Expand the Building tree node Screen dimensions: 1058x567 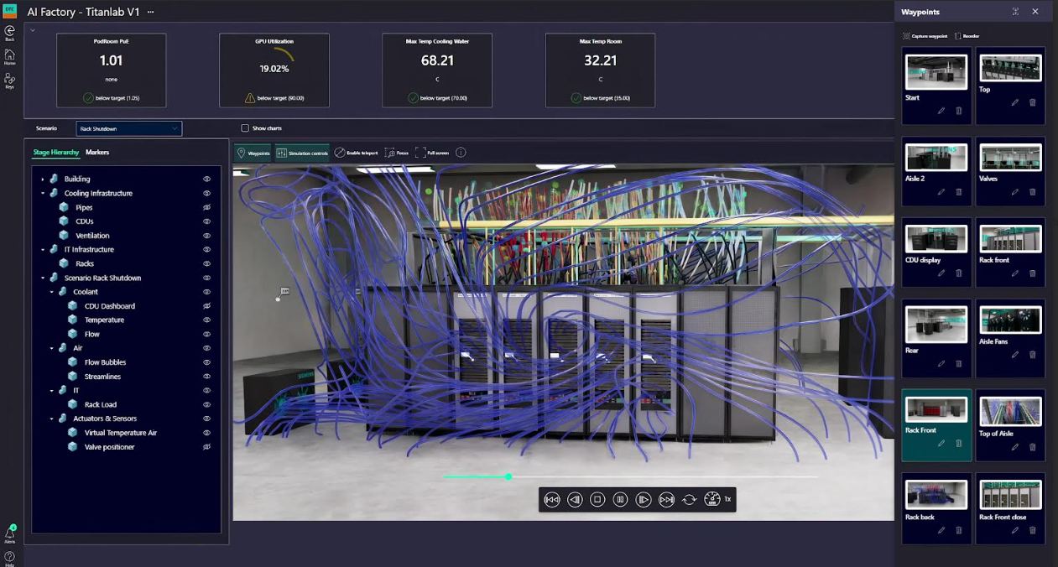coord(43,179)
